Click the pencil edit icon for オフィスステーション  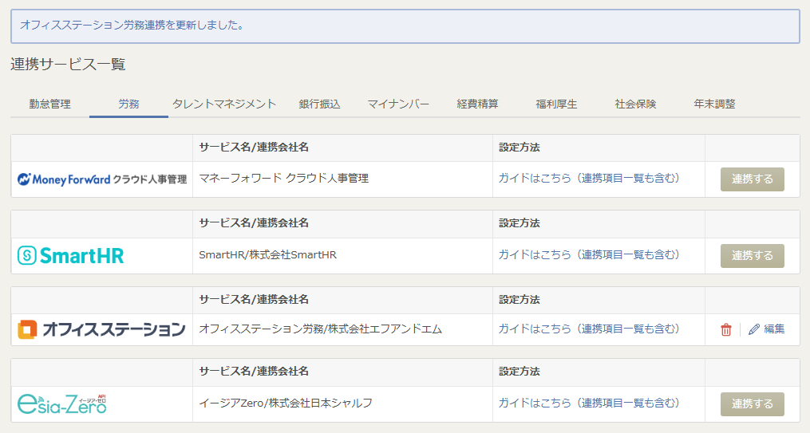[x=754, y=329]
